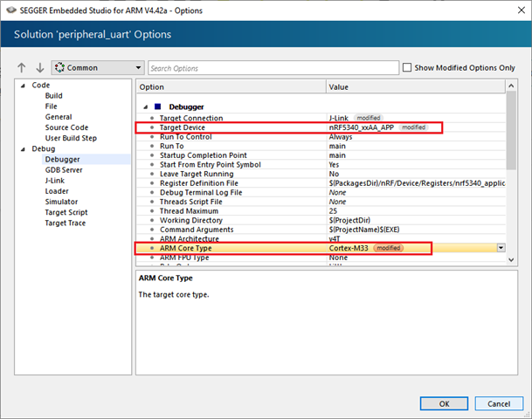This screenshot has height=419, width=532.
Task: Select the Run To option row
Action: click(321, 146)
